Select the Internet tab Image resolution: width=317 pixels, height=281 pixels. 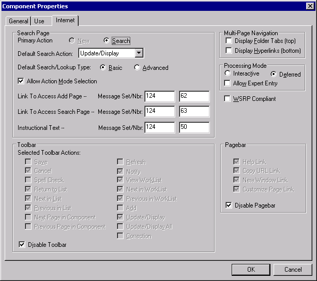[65, 20]
